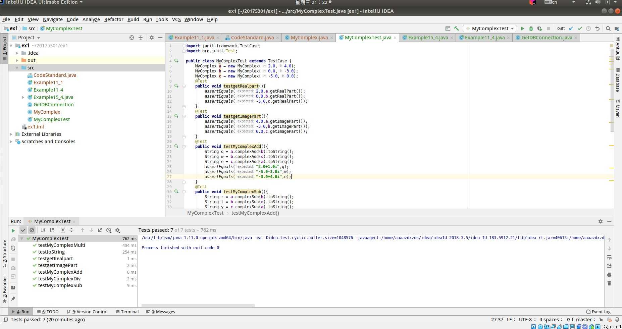
Task: Open Project panel settings gear
Action: [x=152, y=38]
